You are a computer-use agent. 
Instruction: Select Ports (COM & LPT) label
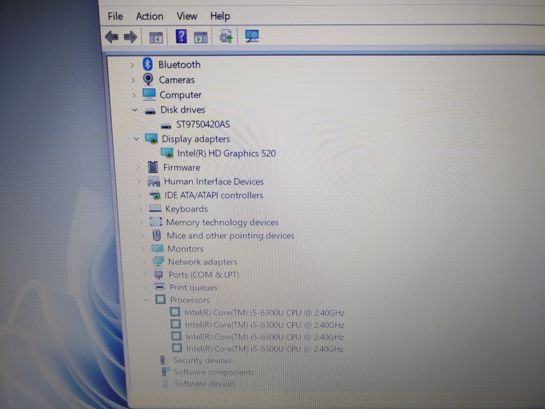coord(204,275)
